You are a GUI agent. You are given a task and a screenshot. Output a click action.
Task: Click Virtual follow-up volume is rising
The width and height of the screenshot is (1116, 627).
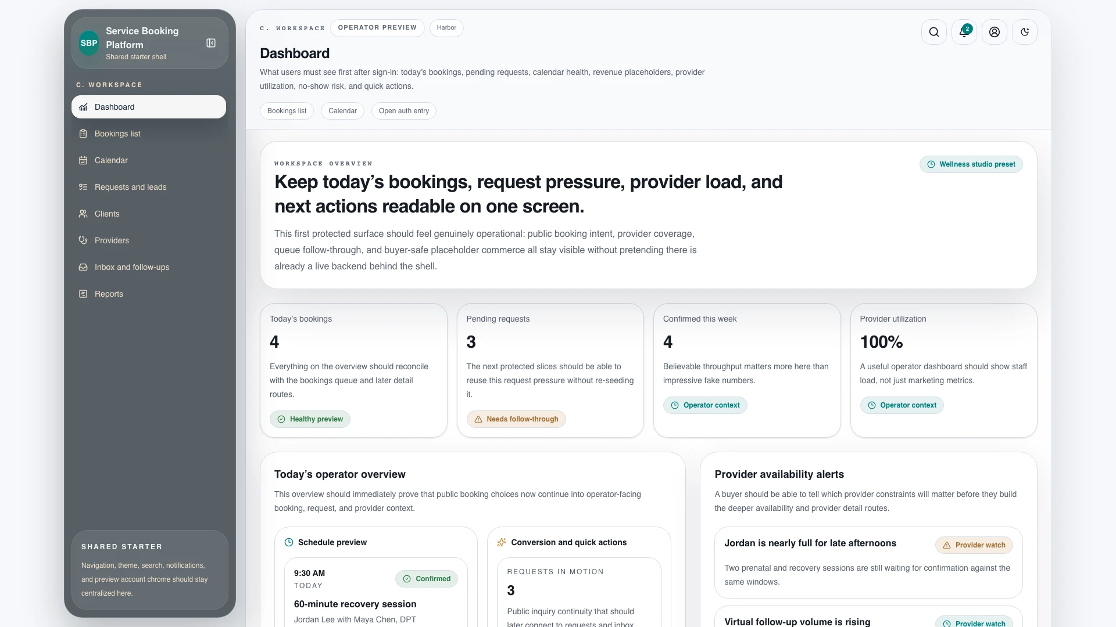[797, 622]
